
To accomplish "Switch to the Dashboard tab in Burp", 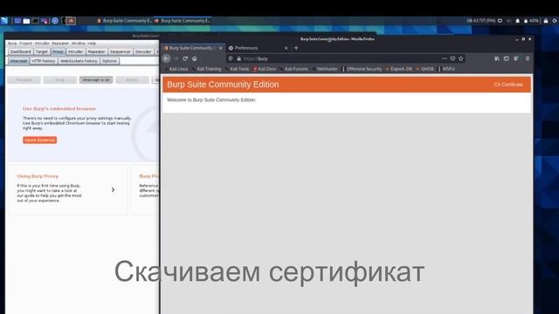I will (21, 51).
